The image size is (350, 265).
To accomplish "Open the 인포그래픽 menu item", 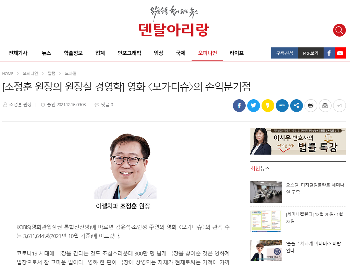I will pyautogui.click(x=129, y=53).
